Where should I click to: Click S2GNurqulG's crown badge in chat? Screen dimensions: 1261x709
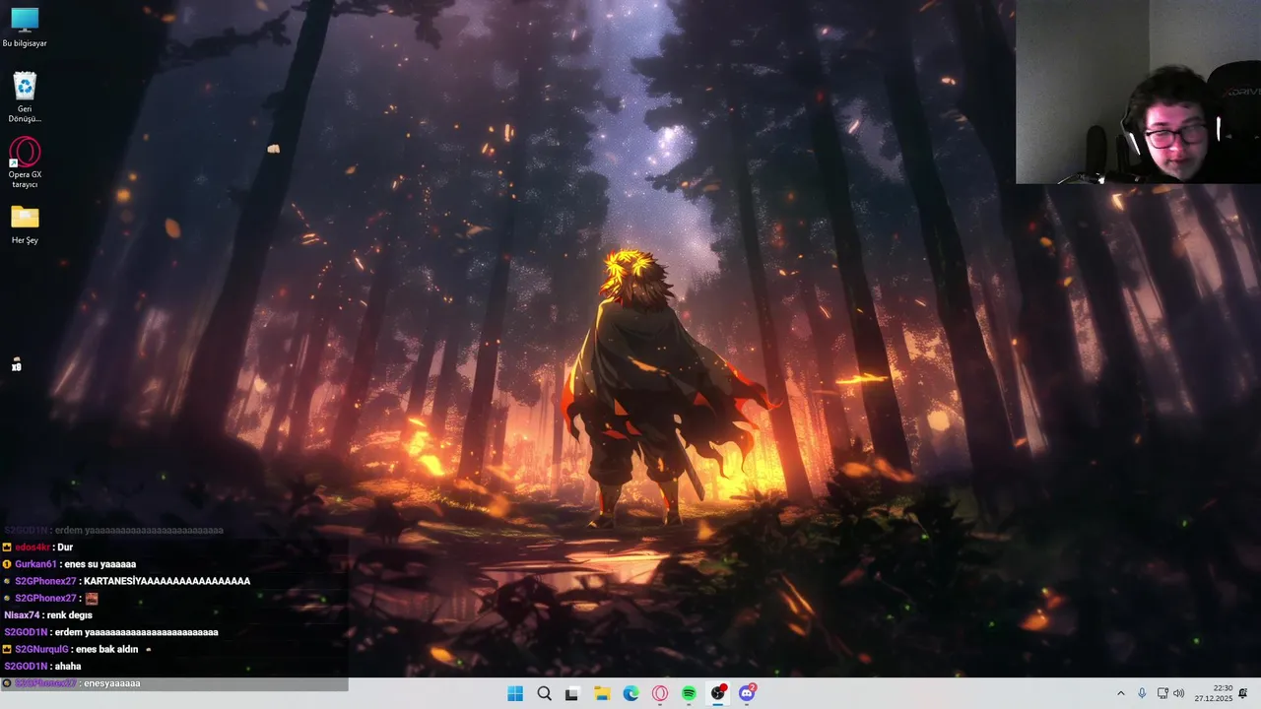(7, 649)
